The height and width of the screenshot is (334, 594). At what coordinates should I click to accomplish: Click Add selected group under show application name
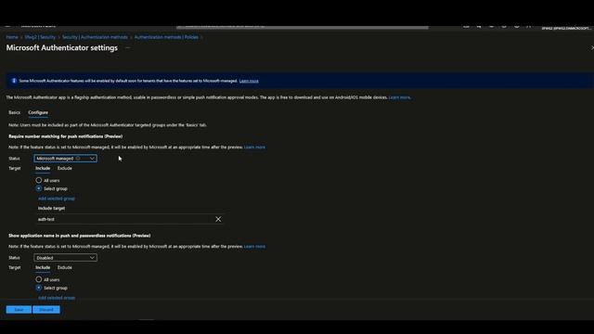click(x=57, y=298)
